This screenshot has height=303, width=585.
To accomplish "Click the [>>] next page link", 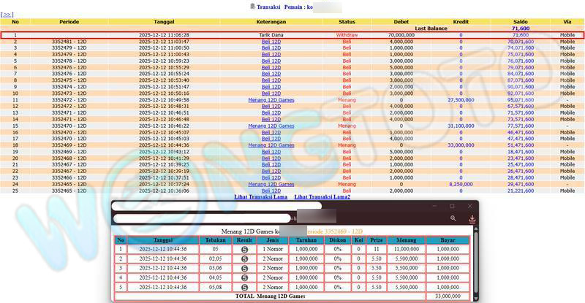I will 7,15.
